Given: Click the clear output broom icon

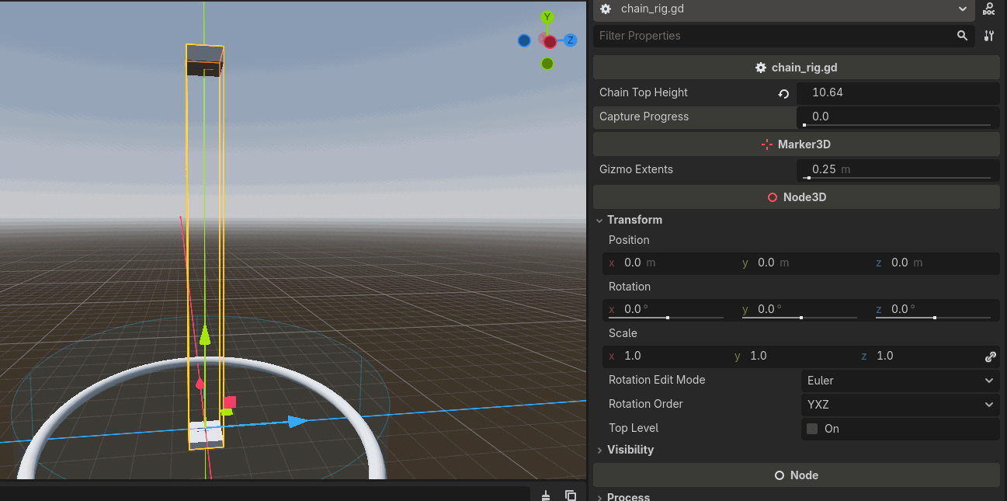Looking at the screenshot, I should 546,495.
